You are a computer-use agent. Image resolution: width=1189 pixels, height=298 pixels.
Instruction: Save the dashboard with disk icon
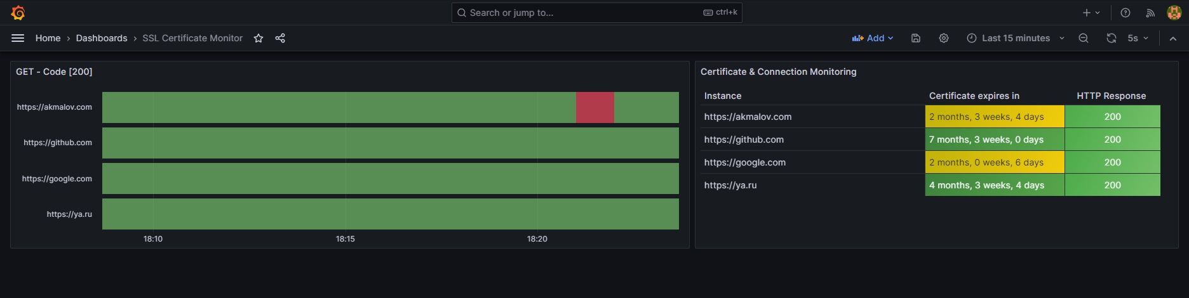point(916,38)
